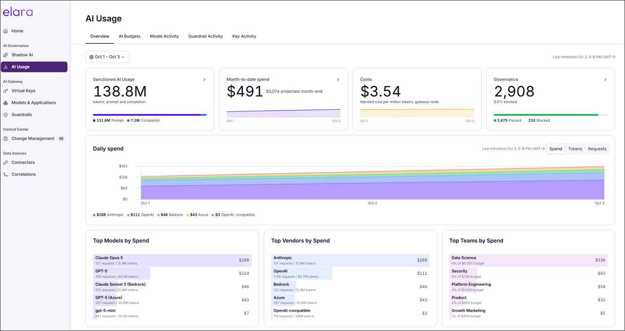Switch daily chart to Spend view

coord(556,149)
